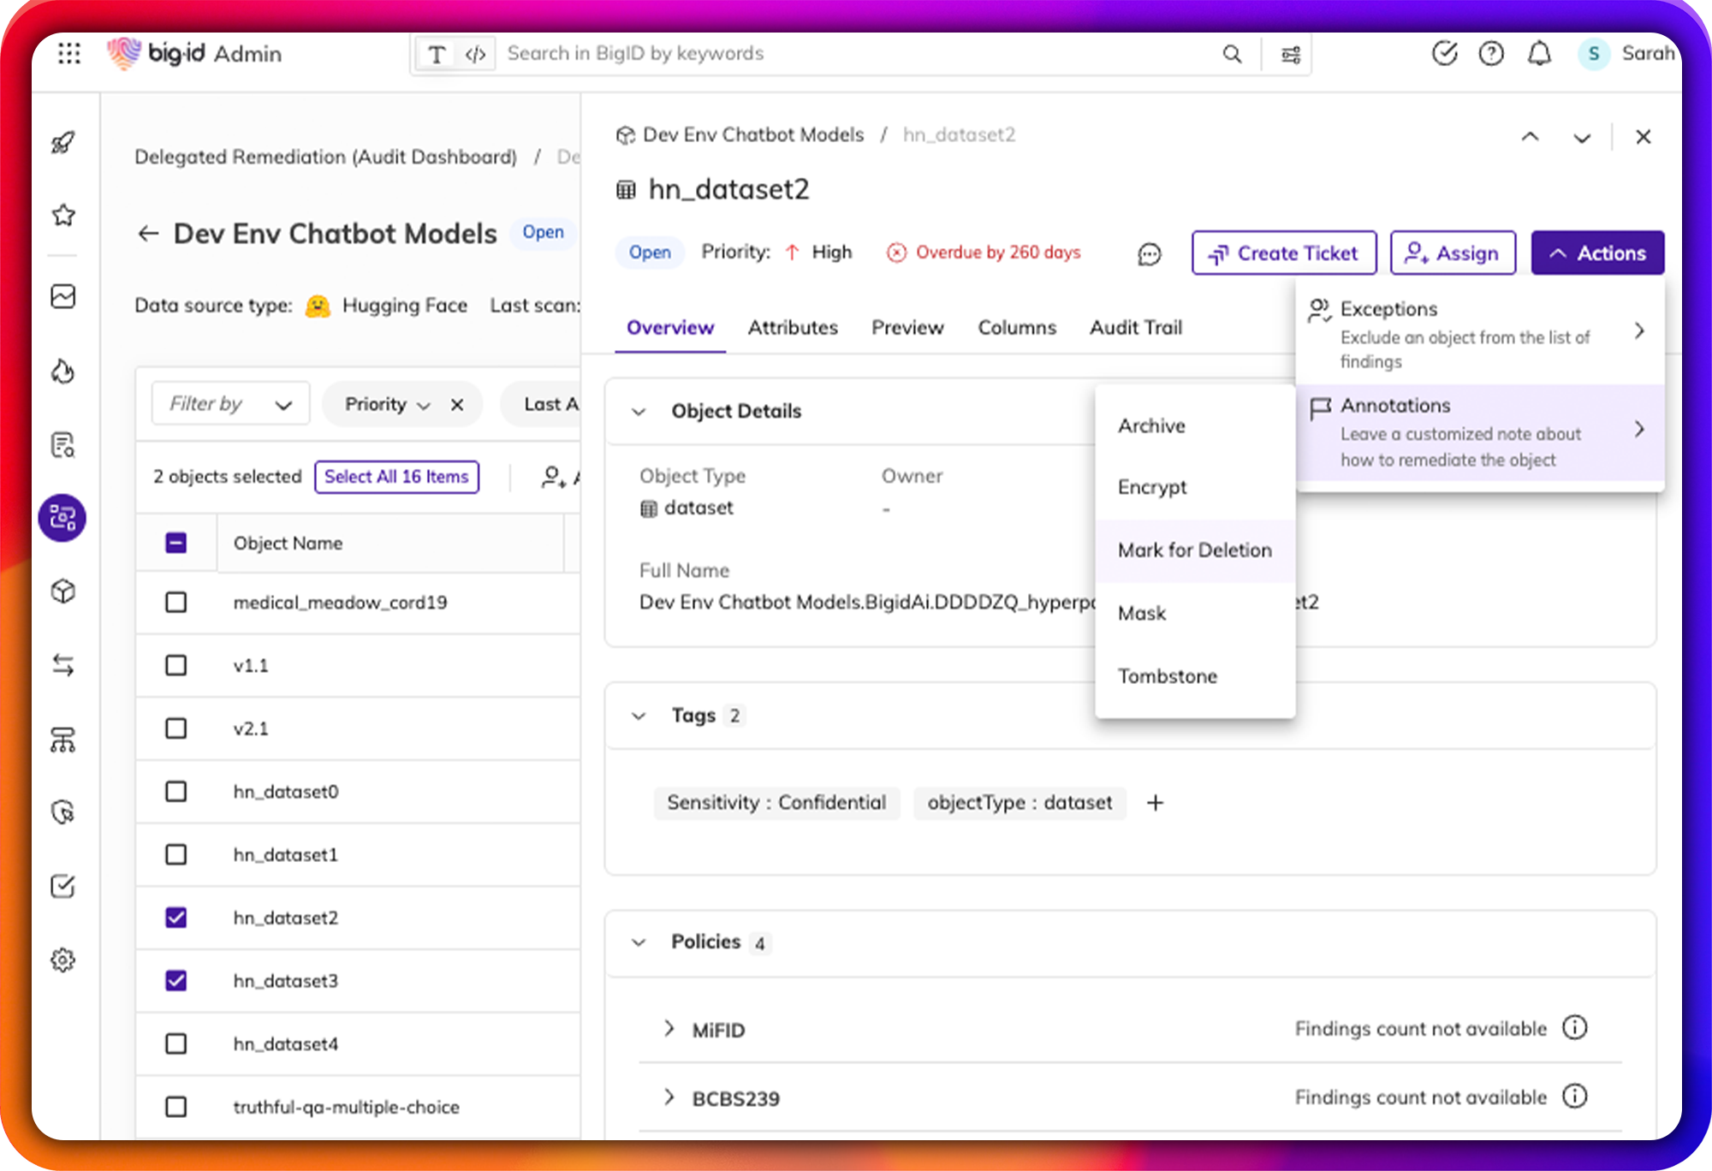The height and width of the screenshot is (1171, 1712).
Task: Open the help question mark icon
Action: tap(1491, 54)
